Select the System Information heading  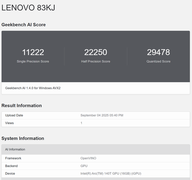tap(23, 138)
